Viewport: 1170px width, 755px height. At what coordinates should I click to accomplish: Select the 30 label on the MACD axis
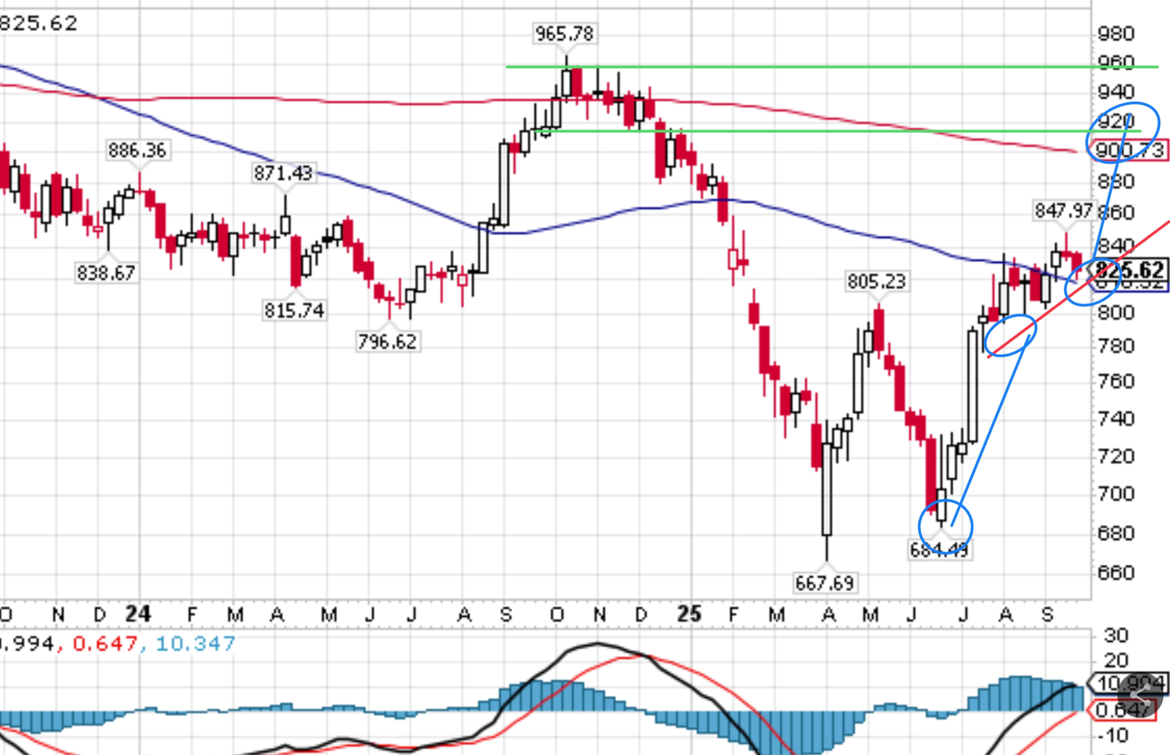tap(1116, 636)
